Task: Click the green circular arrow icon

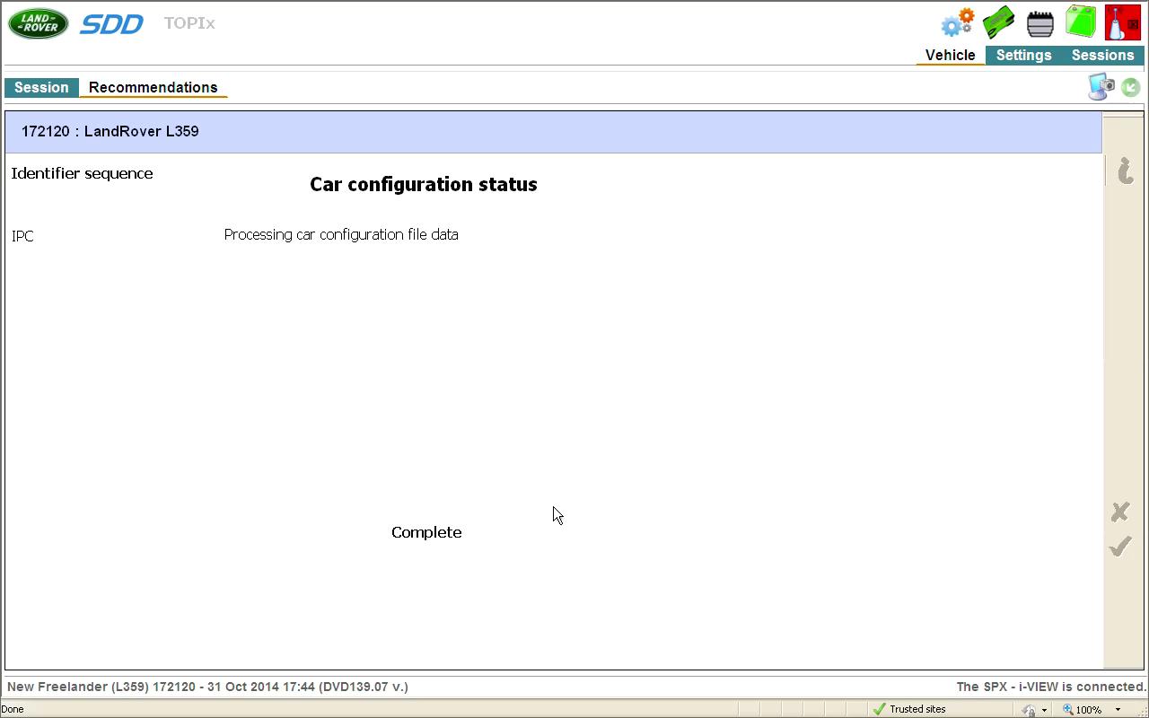Action: point(1130,87)
